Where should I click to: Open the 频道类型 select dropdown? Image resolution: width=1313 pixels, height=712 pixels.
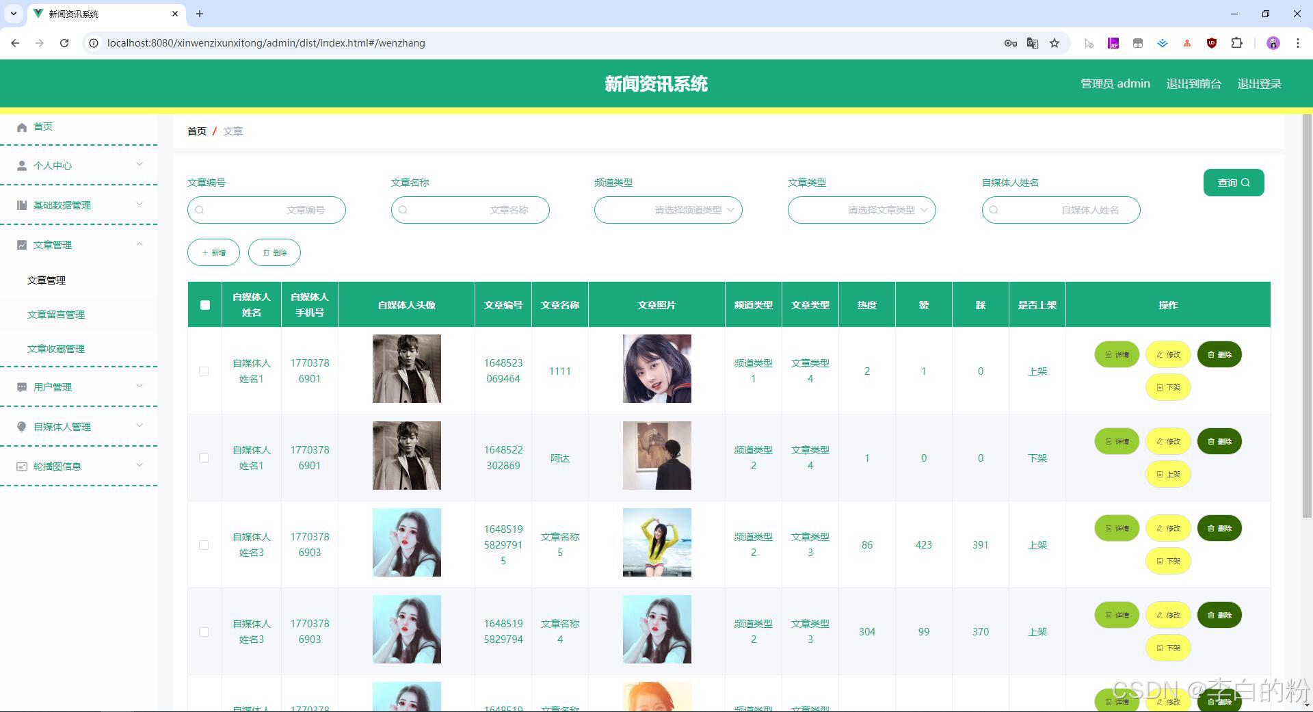(x=668, y=210)
